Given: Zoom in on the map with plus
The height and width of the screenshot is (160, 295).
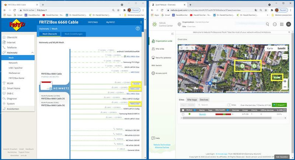Looking at the screenshot, I should point(285,81).
